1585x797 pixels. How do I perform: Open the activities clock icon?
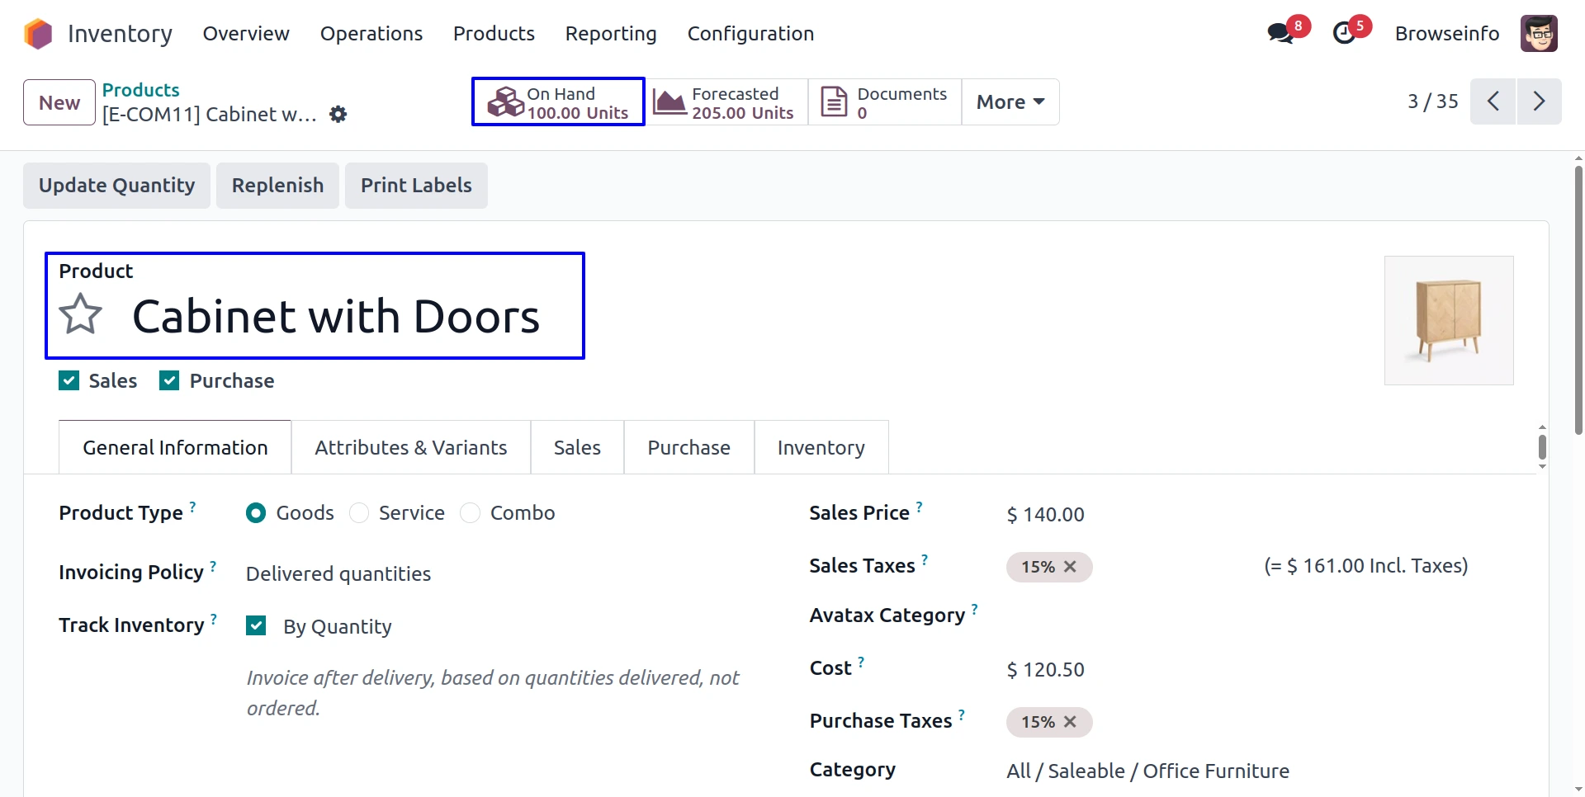click(1344, 34)
